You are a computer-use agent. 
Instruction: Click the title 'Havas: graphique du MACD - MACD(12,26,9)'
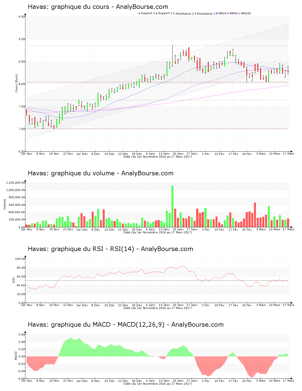pyautogui.click(x=96, y=325)
